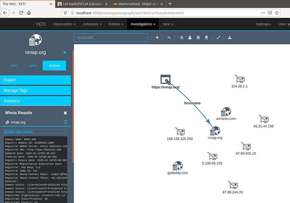Click the browser home button
290x203 pixels.
pos(29,13)
